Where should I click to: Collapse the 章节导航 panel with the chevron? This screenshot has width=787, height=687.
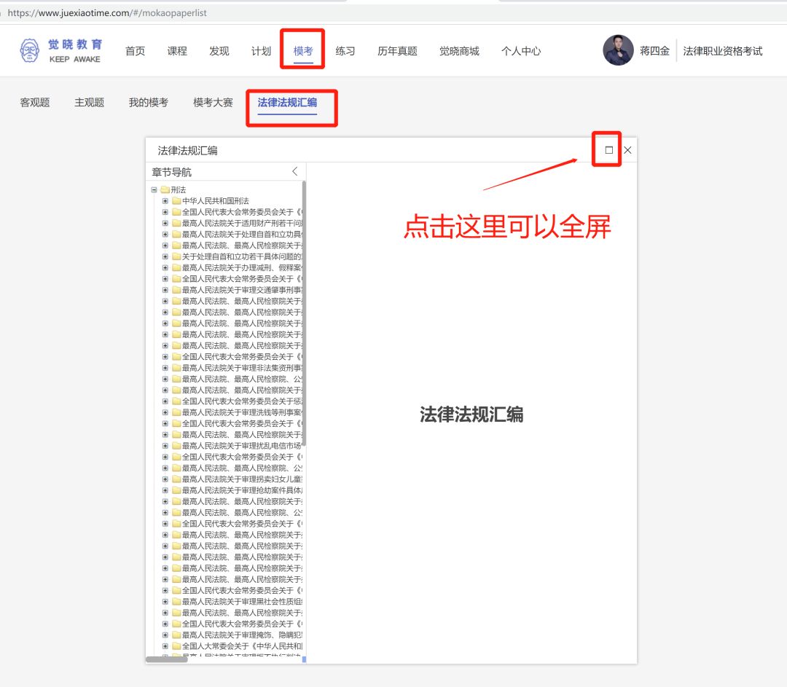(x=294, y=171)
